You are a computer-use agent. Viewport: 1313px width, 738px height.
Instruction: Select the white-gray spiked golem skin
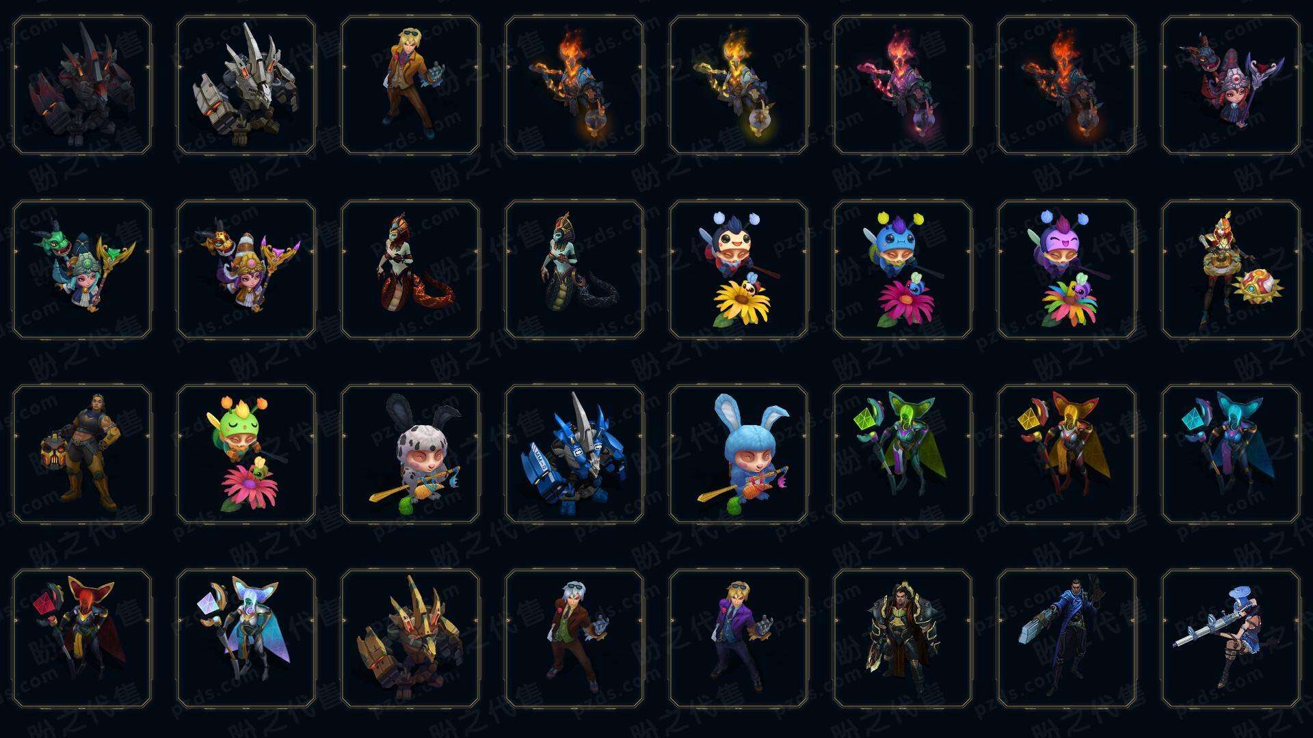point(246,85)
